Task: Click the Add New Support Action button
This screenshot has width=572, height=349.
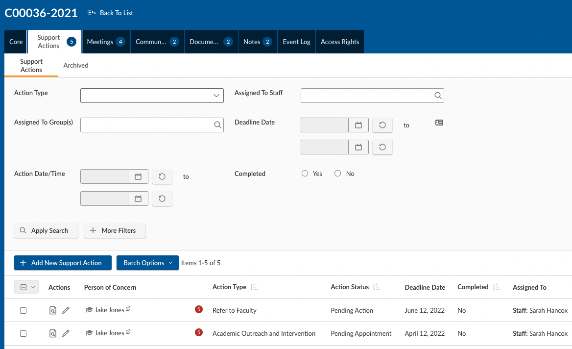Action: coord(63,263)
